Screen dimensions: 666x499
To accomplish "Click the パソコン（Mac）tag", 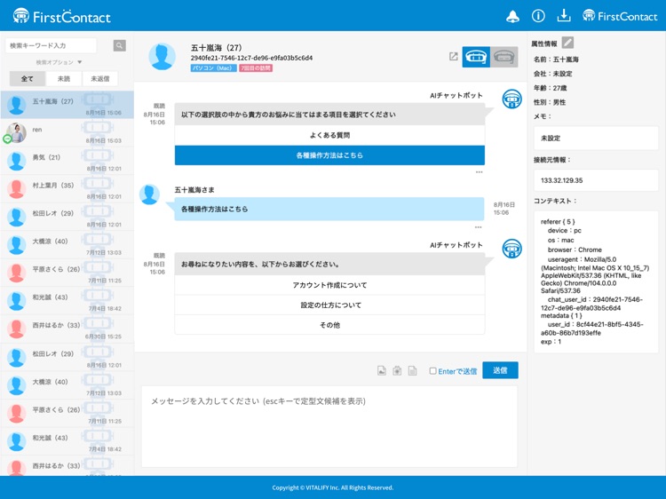I will point(214,68).
